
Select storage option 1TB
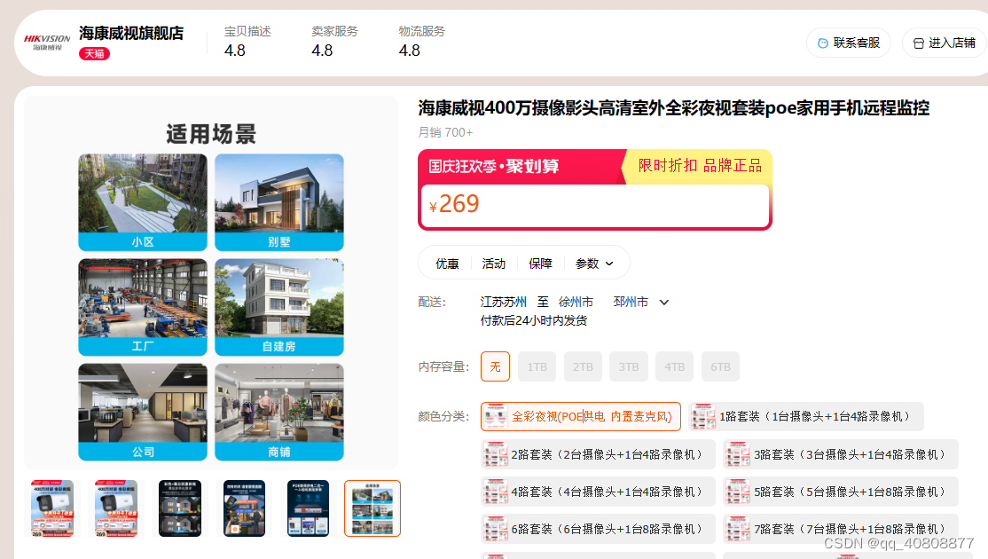pyautogui.click(x=537, y=366)
